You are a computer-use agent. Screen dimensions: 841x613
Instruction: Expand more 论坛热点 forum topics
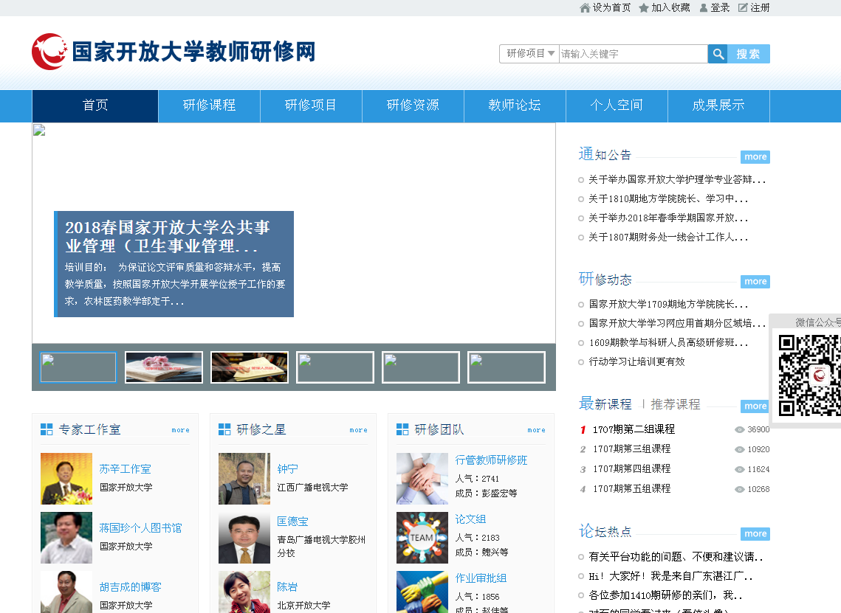pyautogui.click(x=755, y=534)
